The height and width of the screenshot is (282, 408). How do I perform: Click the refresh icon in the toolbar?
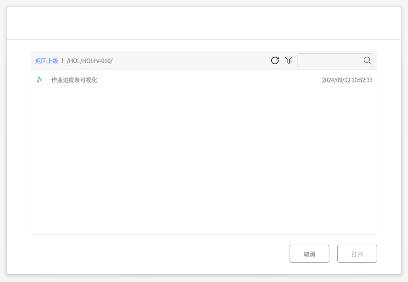point(275,60)
